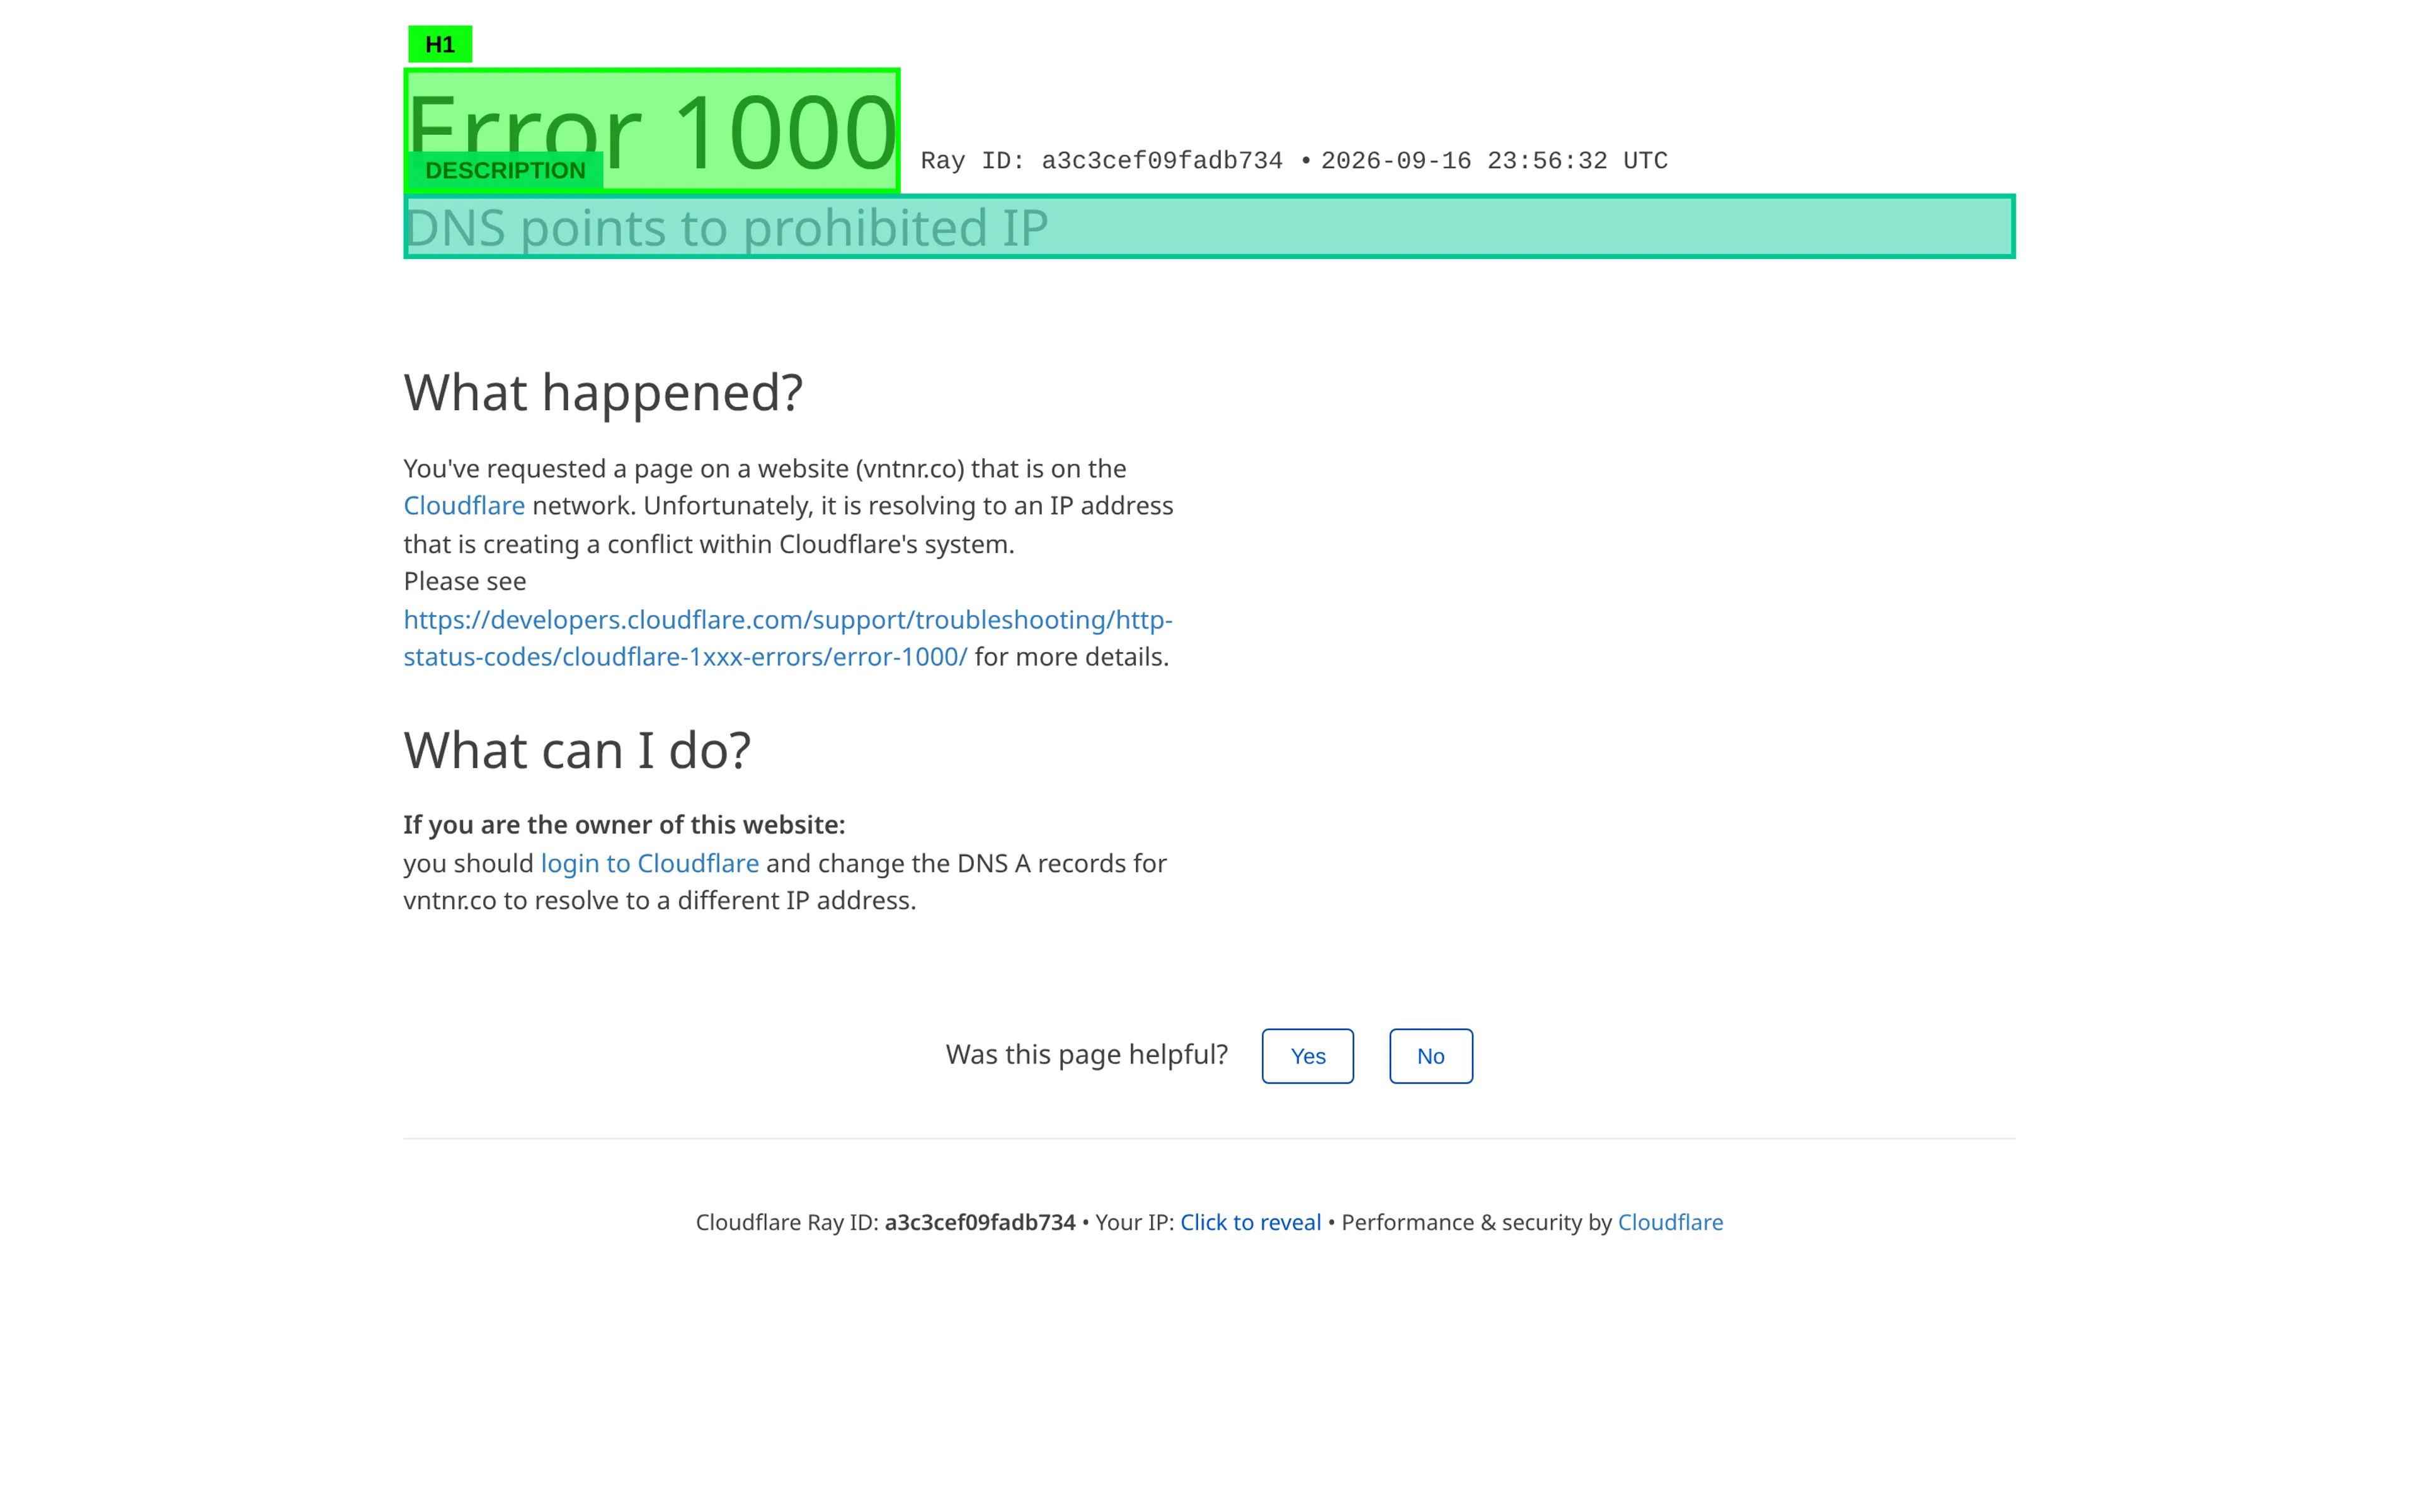
Task: Click the Yes helpful button
Action: pos(1308,1056)
